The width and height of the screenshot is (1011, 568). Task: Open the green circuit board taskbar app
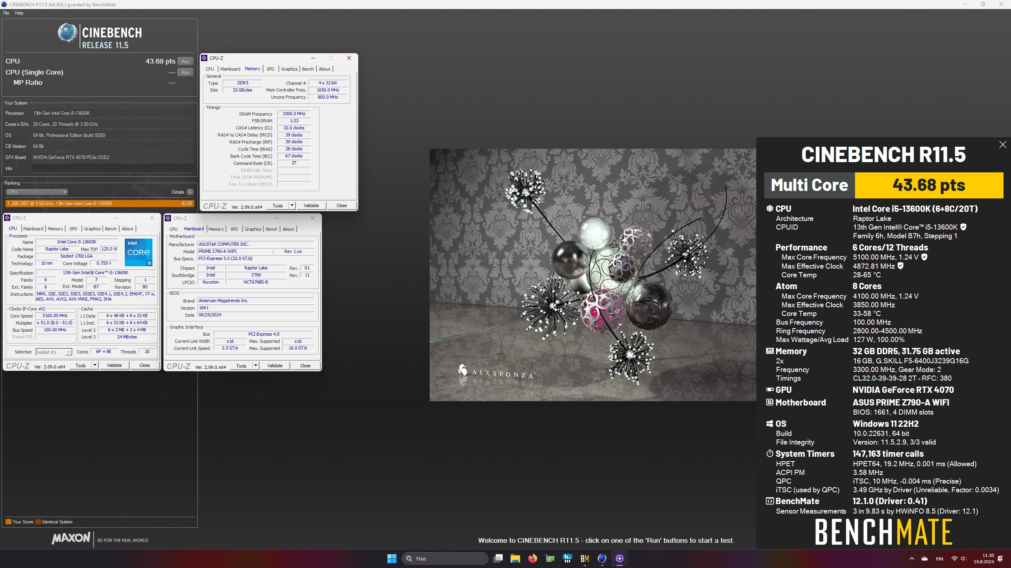[550, 559]
